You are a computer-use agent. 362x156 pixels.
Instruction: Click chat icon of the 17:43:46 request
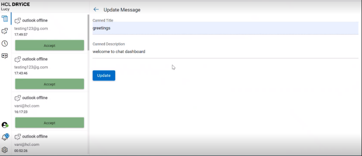pos(18,60)
